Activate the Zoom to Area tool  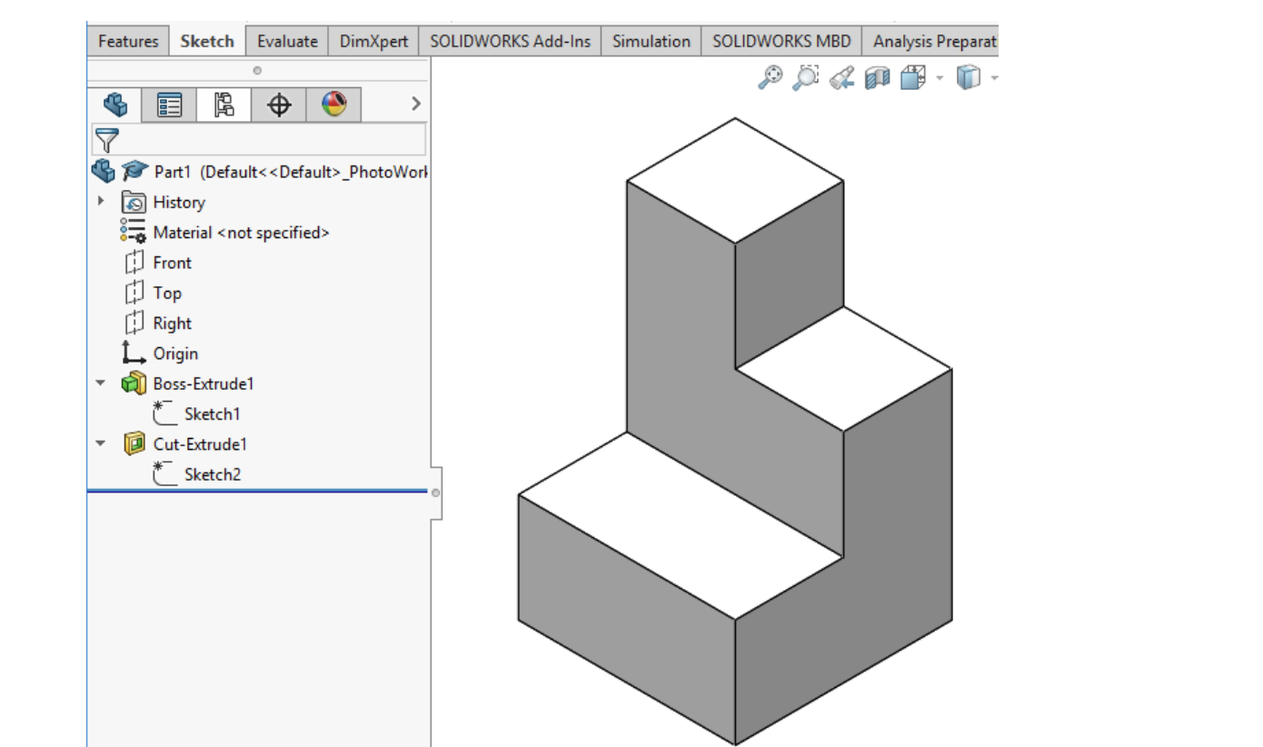coord(806,78)
